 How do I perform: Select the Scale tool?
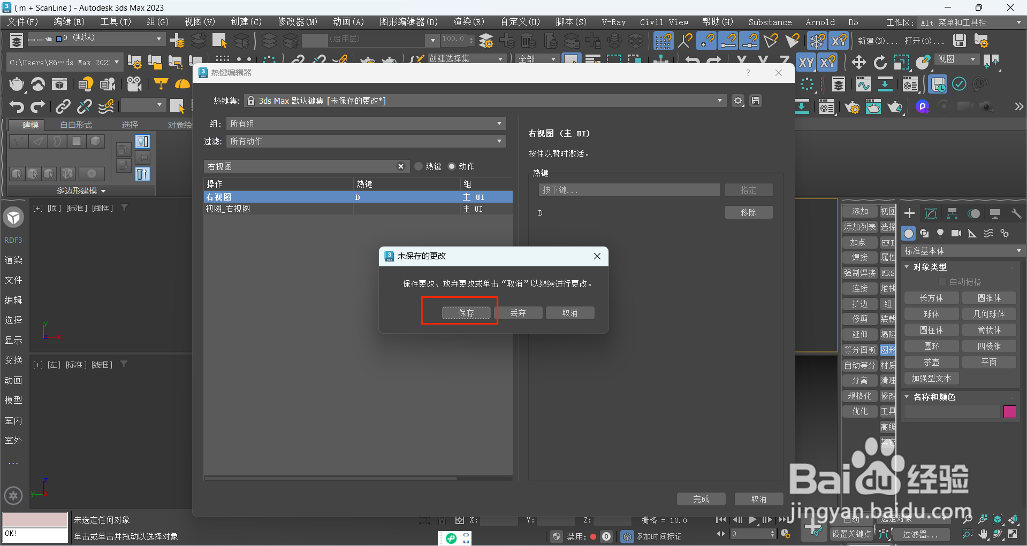(x=902, y=62)
